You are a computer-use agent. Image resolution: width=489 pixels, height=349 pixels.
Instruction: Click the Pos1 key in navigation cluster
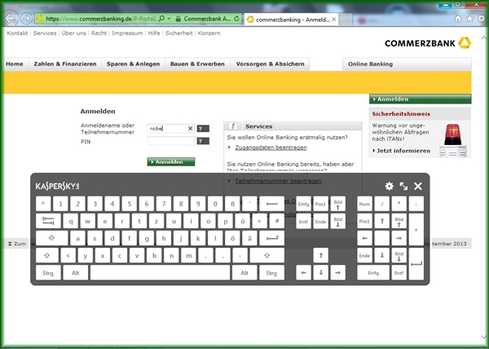tap(320, 204)
